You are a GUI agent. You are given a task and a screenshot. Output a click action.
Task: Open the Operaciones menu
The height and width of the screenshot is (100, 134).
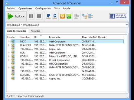coord(25,8)
